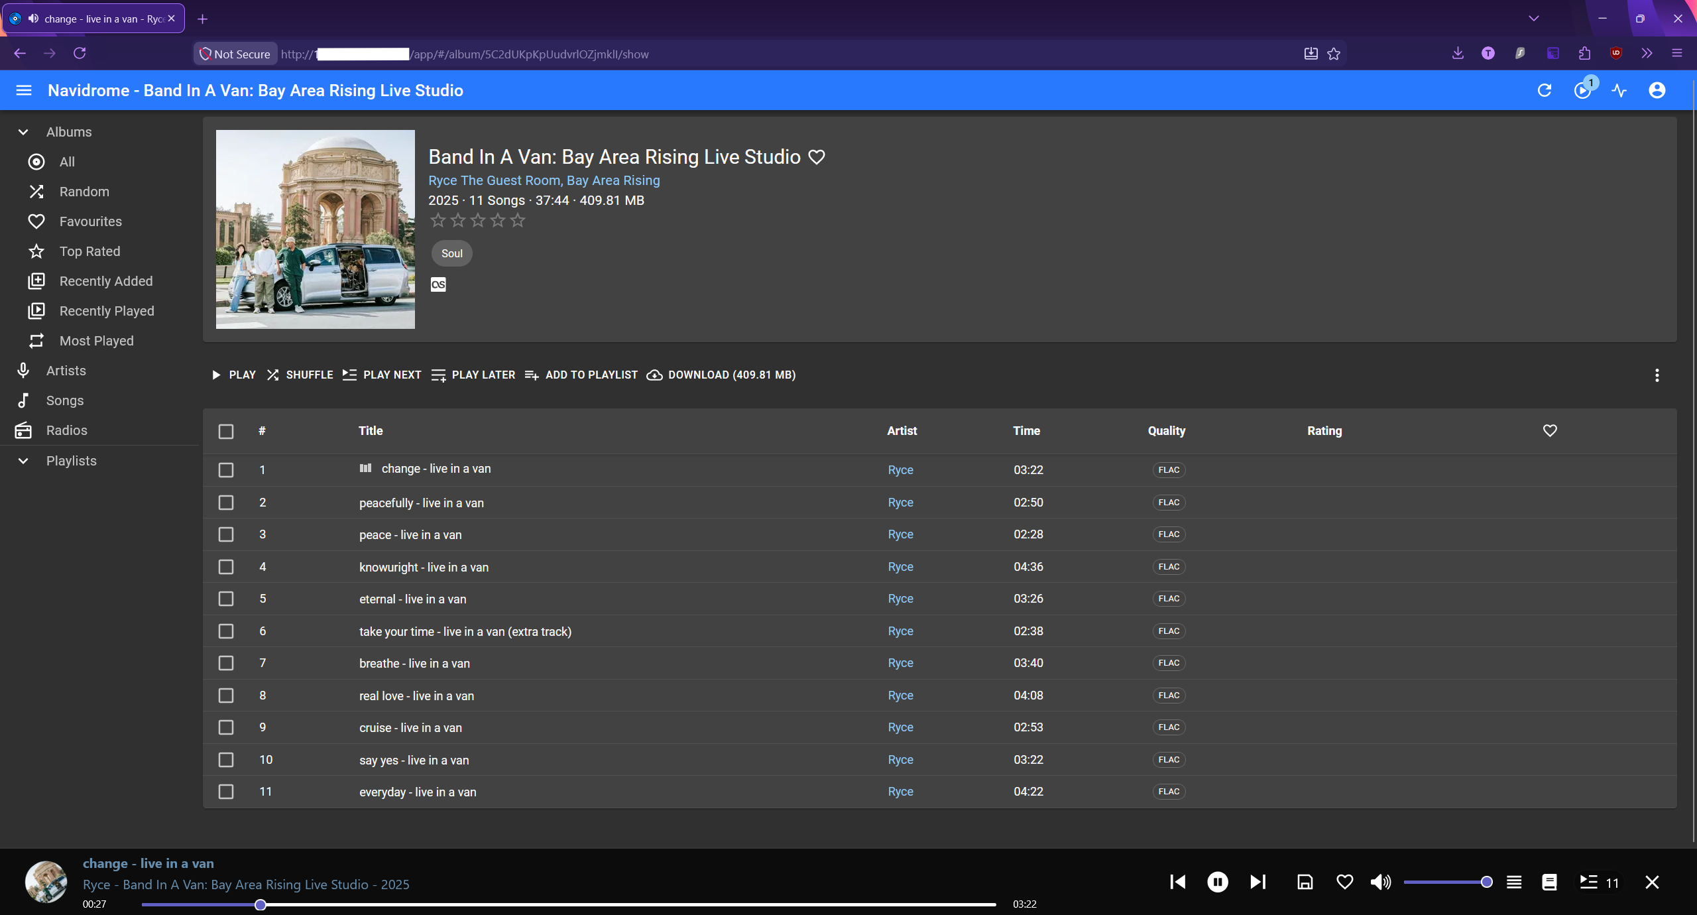The height and width of the screenshot is (915, 1697).
Task: Open the hamburger menu in the header
Action: coord(24,90)
